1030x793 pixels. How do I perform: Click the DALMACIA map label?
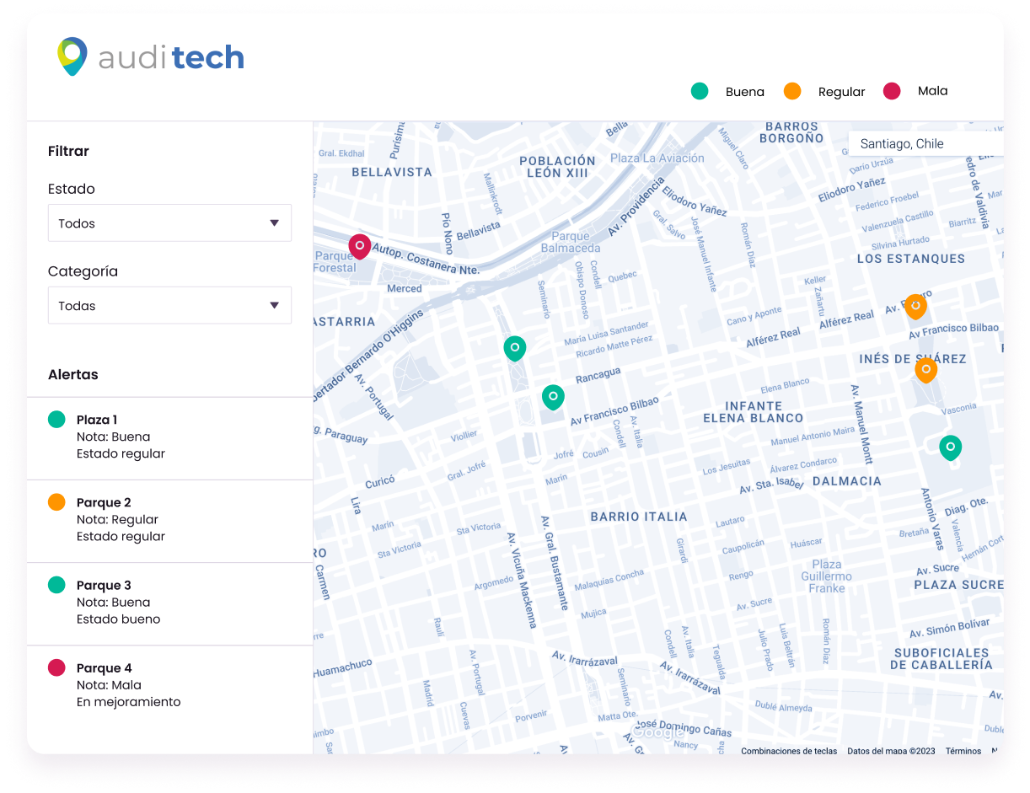click(847, 481)
